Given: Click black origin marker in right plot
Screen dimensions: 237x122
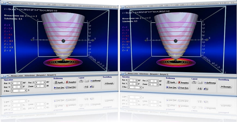Looking at the screenshot, I should click(175, 41).
